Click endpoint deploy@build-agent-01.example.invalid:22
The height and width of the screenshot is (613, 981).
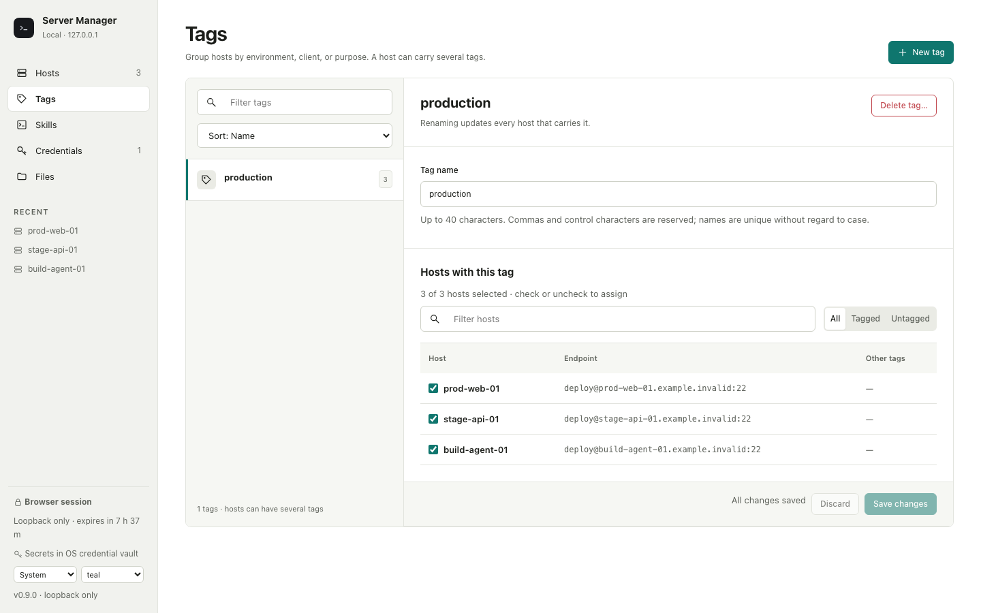pos(662,450)
